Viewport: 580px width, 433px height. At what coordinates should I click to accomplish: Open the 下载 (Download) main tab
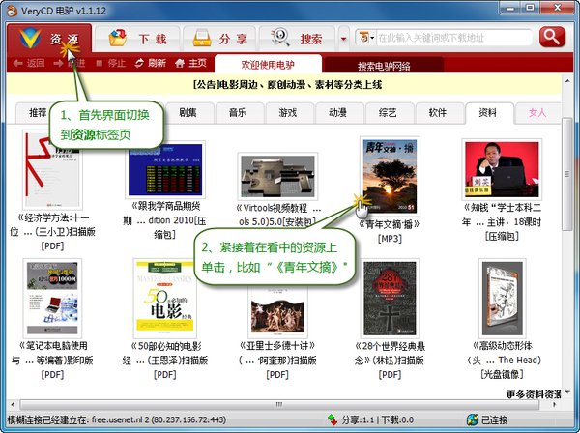[137, 39]
